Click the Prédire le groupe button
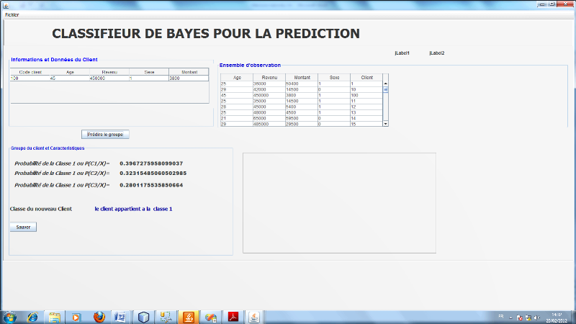This screenshot has width=576, height=324. [105, 135]
